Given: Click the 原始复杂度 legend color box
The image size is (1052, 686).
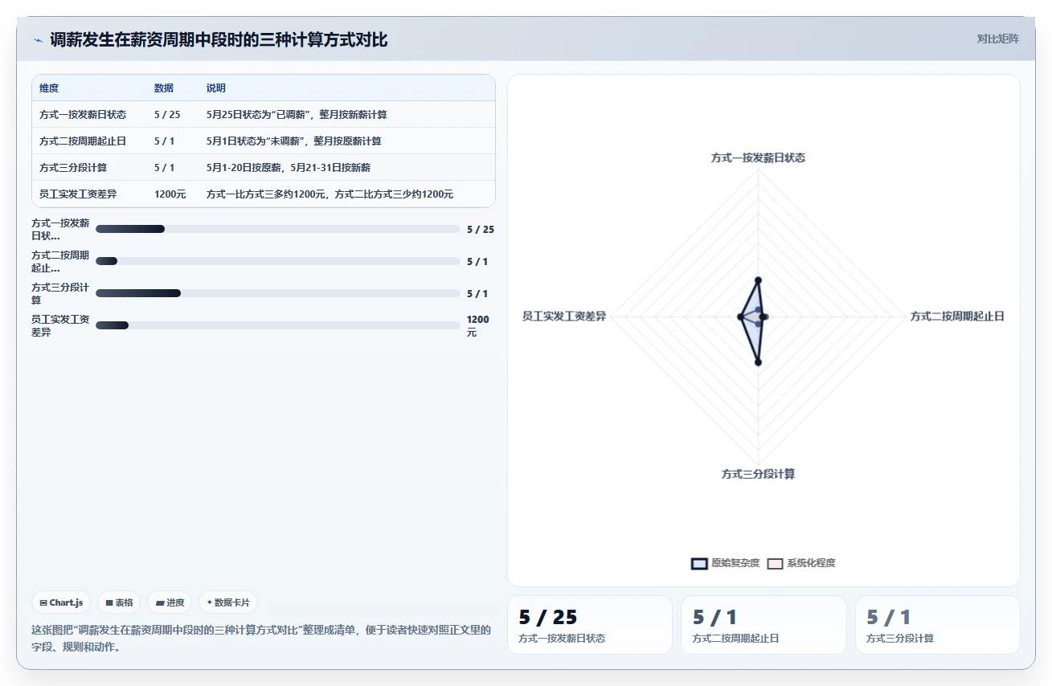Looking at the screenshot, I should pyautogui.click(x=699, y=563).
